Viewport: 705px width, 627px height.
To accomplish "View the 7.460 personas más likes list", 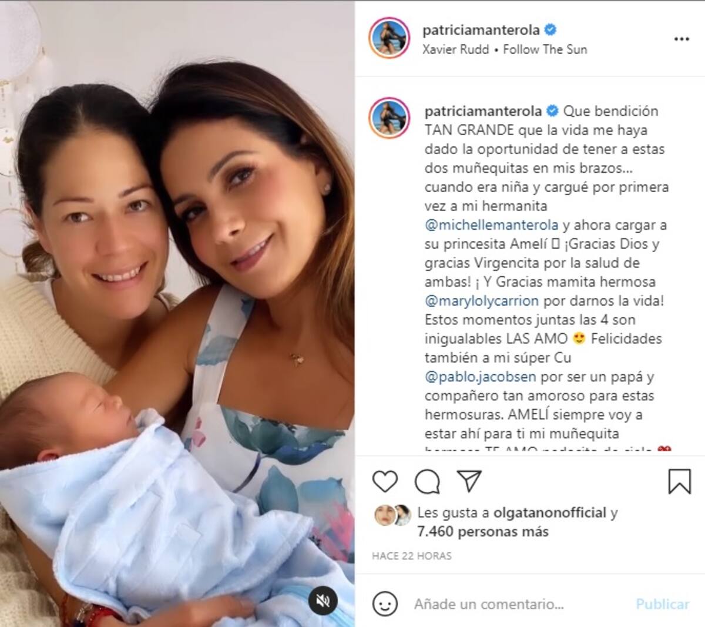I will point(483,532).
